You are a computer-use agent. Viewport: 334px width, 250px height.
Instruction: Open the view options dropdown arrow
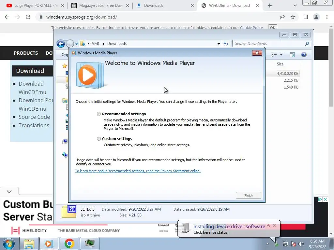(281, 55)
